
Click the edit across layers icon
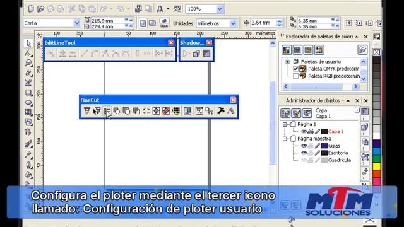[x=296, y=113]
